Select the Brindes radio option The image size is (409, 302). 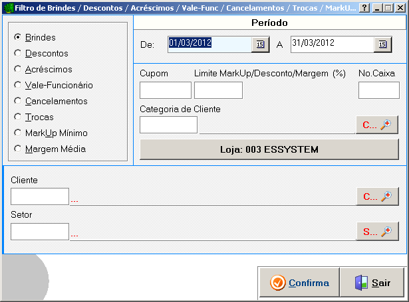(18, 38)
